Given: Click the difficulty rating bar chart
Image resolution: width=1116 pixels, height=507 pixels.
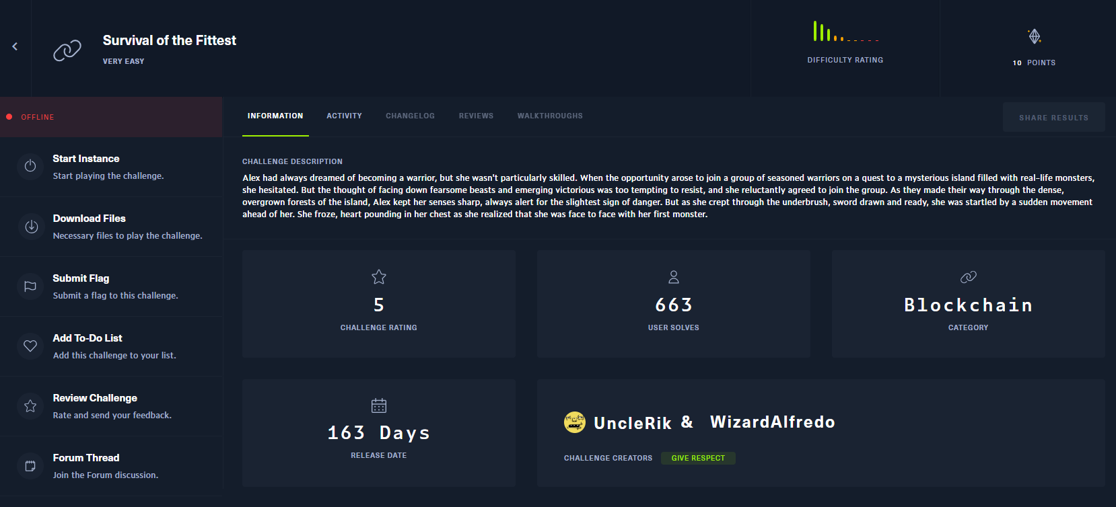Looking at the screenshot, I should coord(845,32).
